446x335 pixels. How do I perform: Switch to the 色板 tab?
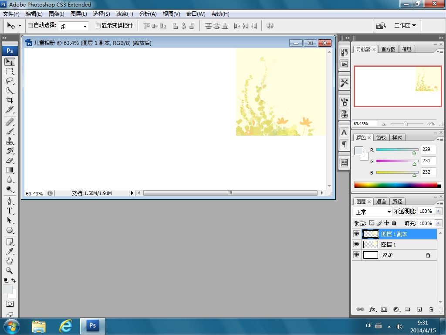coord(381,137)
